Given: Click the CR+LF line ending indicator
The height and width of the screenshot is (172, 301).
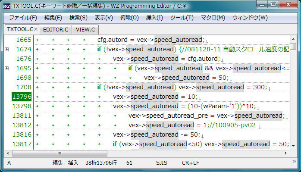Looking at the screenshot, I should tap(191, 163).
